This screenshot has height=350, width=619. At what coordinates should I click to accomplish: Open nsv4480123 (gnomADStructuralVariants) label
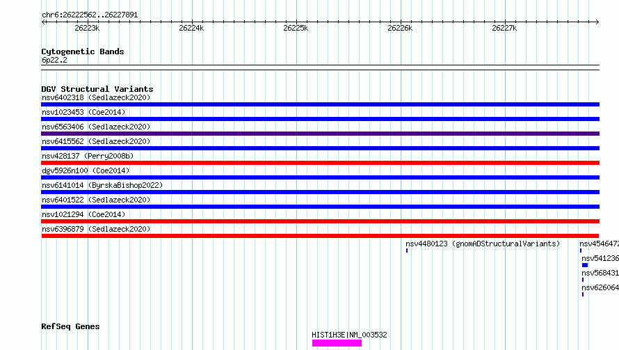point(483,244)
